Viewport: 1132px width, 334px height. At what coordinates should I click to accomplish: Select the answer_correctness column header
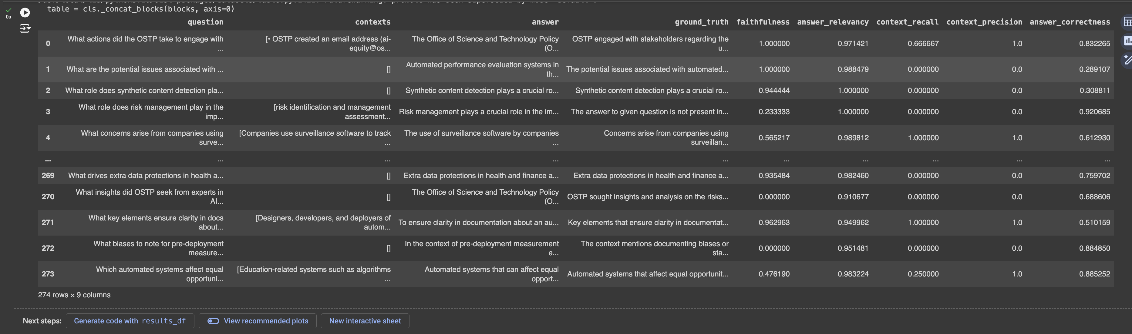point(1069,22)
